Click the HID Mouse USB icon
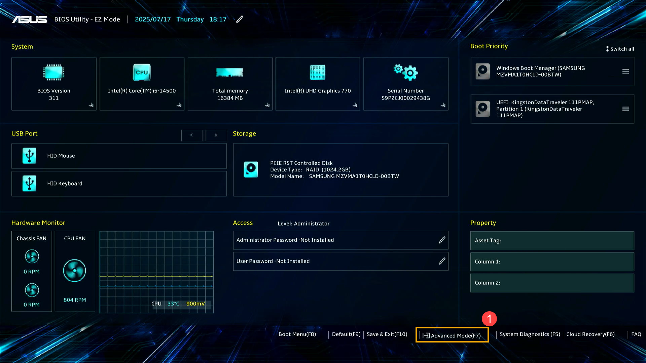 point(30,156)
